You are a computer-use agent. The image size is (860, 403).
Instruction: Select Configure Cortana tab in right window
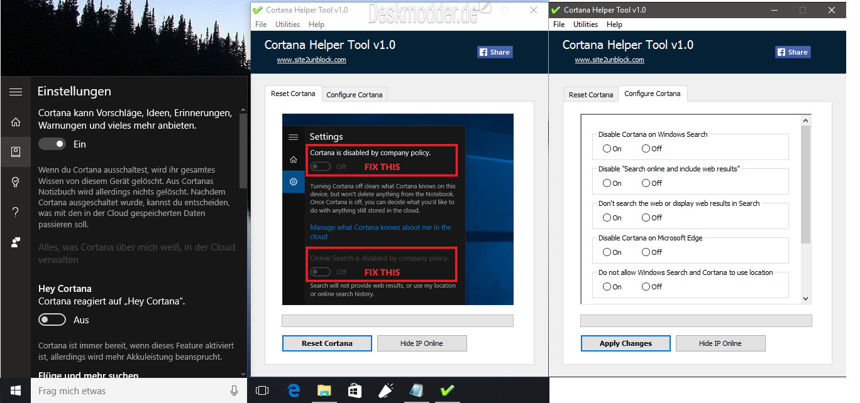click(653, 94)
